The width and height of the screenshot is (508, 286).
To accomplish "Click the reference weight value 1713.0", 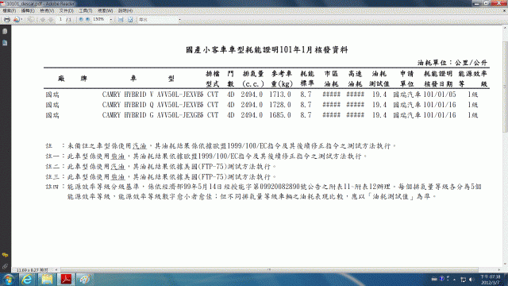I will point(280,95).
